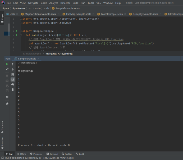Open the Project tool window
The width and height of the screenshot is (183, 160).
2,18
